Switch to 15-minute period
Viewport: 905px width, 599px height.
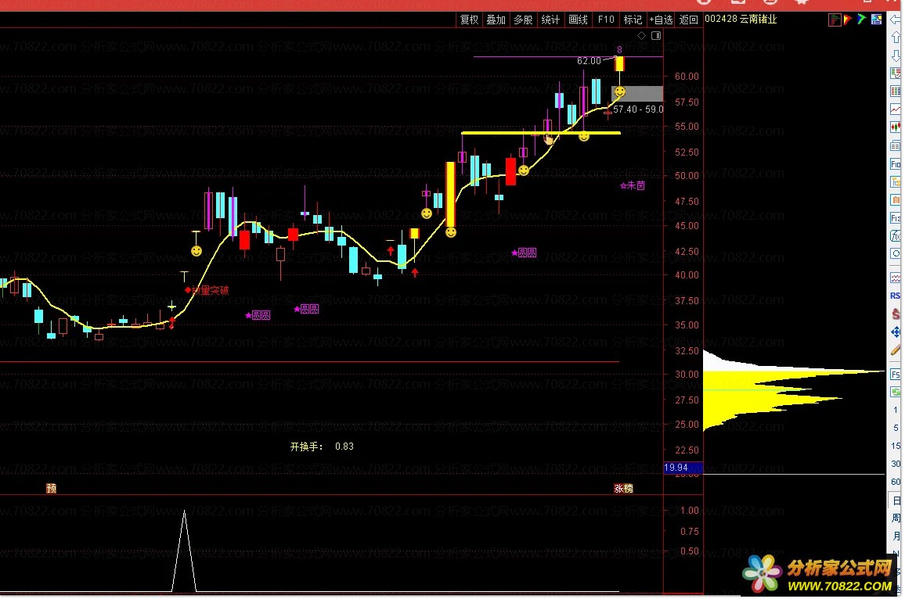[x=896, y=446]
